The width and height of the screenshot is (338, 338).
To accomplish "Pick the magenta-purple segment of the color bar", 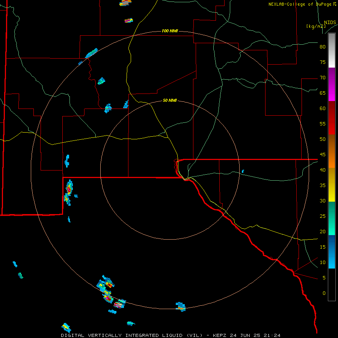I will [x=332, y=84].
